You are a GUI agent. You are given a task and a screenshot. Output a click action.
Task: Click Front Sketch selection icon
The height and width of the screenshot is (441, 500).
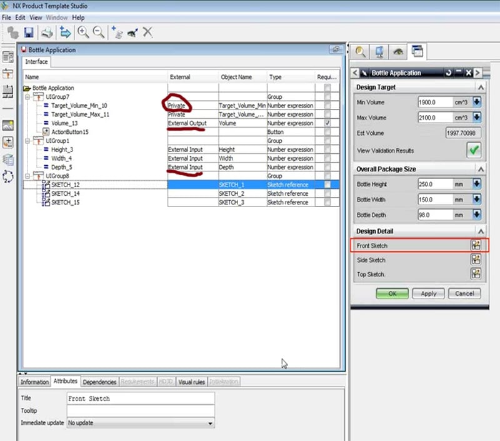click(x=476, y=246)
